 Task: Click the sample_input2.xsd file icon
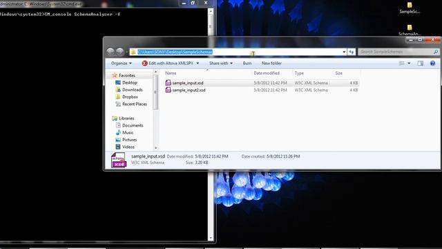click(x=169, y=90)
